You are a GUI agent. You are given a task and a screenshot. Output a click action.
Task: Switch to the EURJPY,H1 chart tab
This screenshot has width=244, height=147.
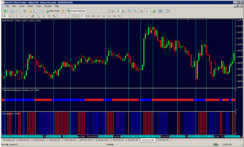(133, 140)
